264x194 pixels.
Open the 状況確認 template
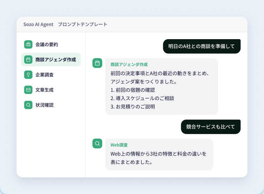pyautogui.click(x=51, y=105)
